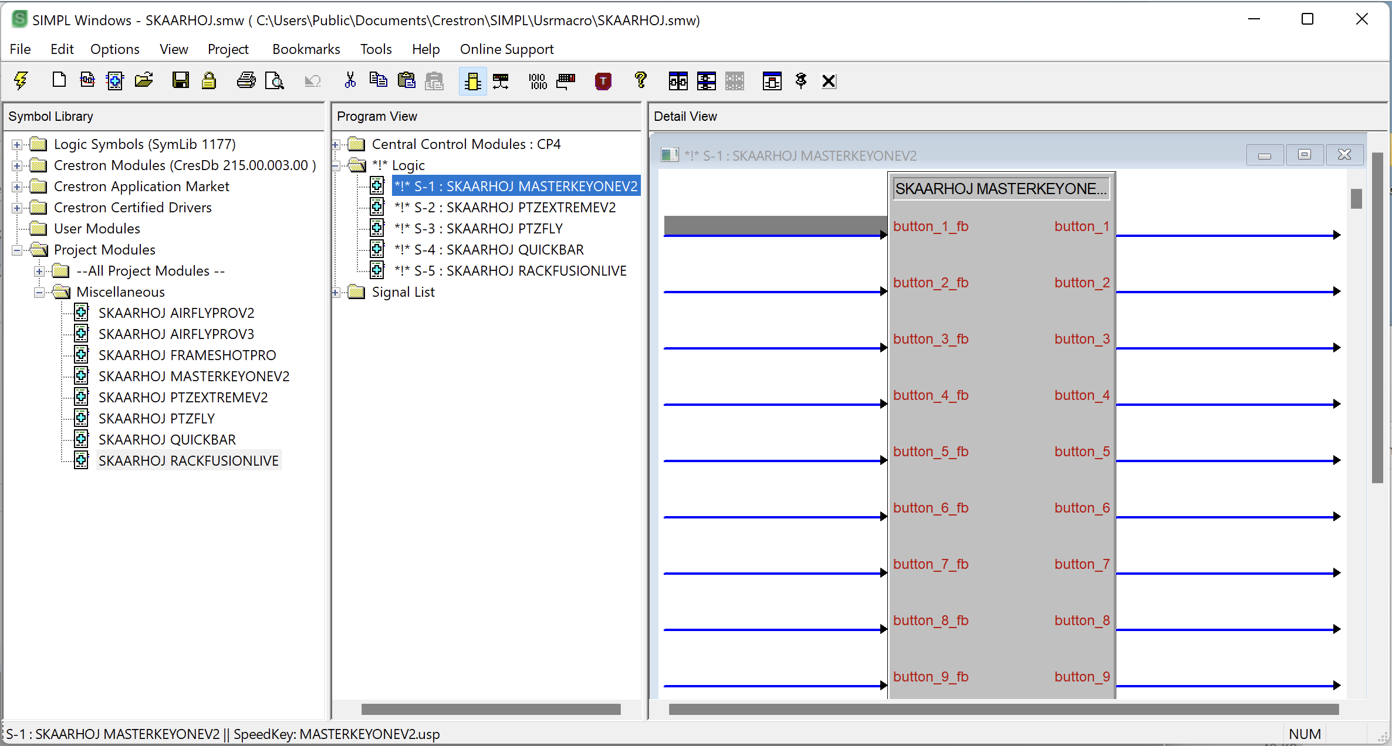This screenshot has width=1392, height=746.
Task: Open the Bookmarks menu
Action: coord(306,49)
